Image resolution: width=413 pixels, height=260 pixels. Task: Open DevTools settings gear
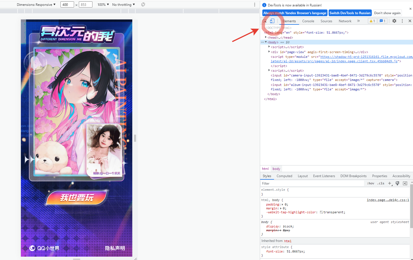(394, 21)
